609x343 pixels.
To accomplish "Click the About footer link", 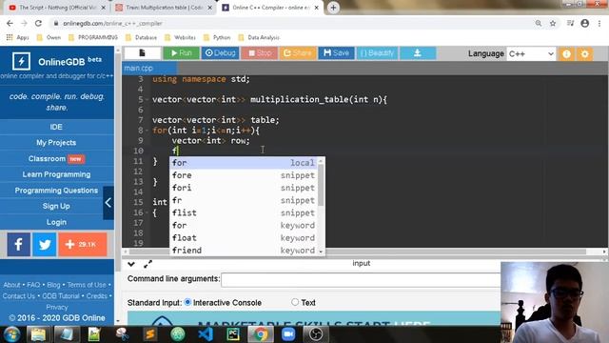I will 11,285.
